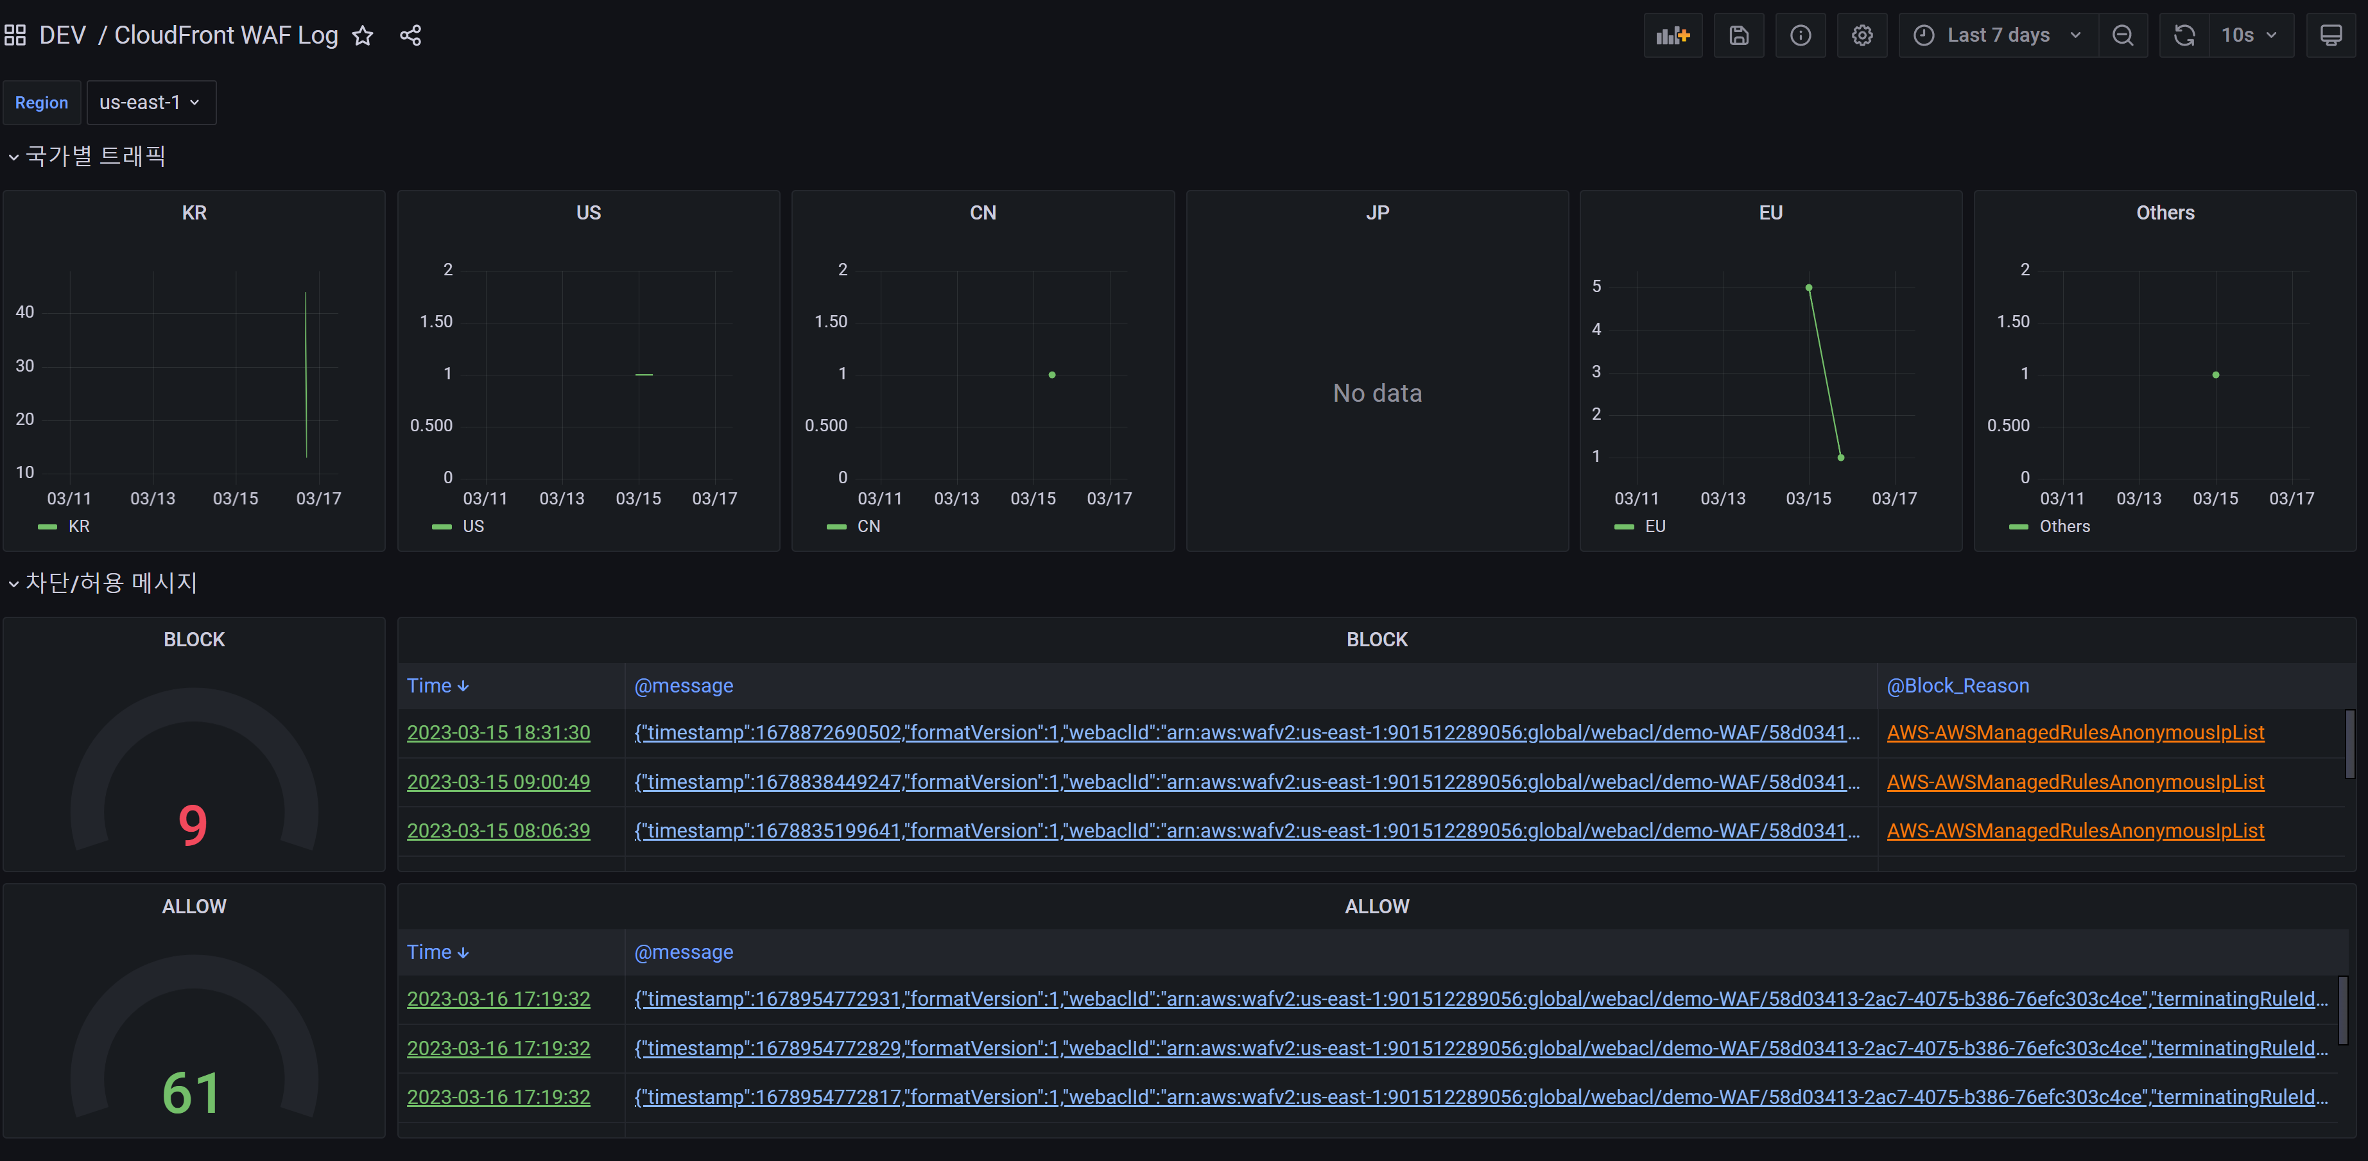Save the dashboard
This screenshot has width=2368, height=1161.
point(1738,35)
